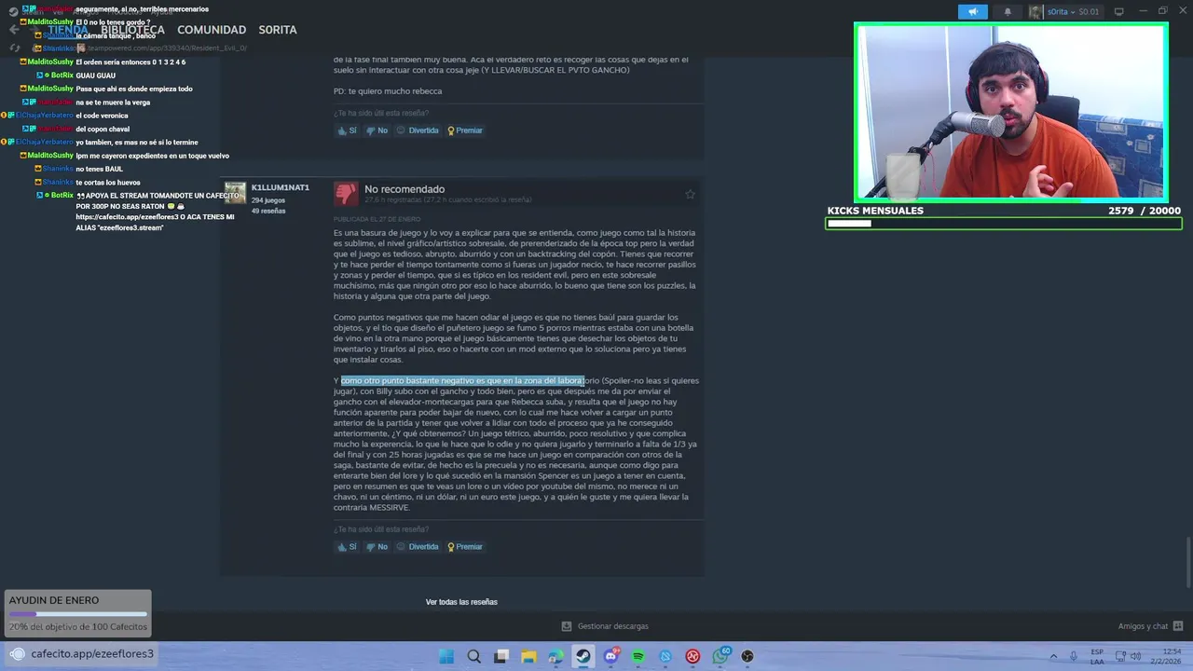
Task: Open K1LLUM1NAT1 reviewer avatar
Action: click(x=235, y=193)
